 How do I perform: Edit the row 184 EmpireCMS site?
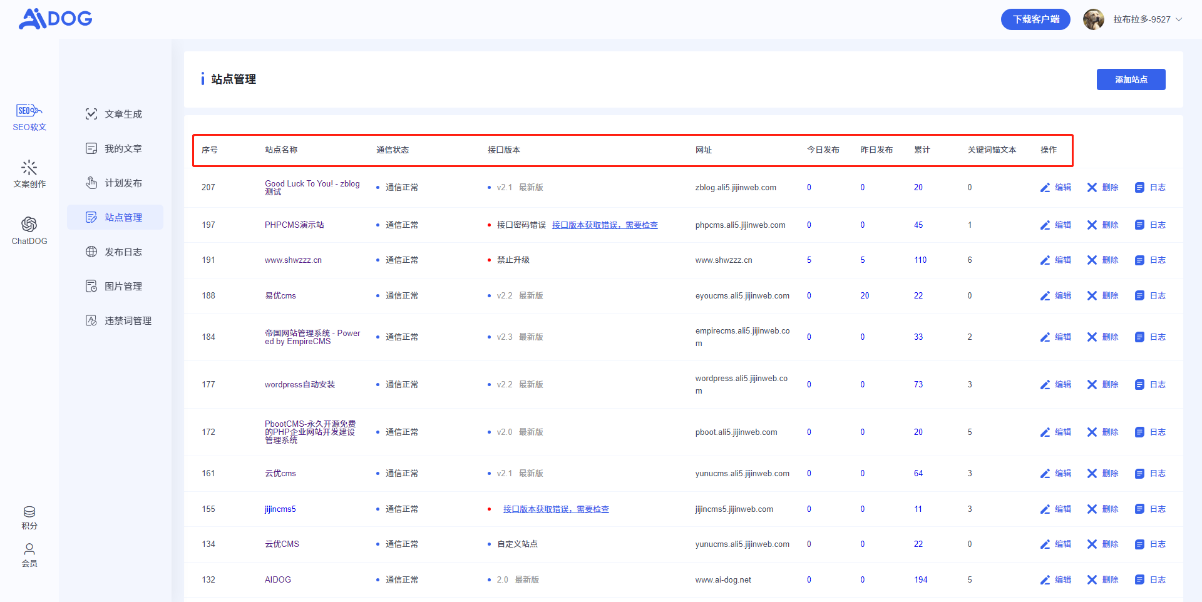[x=1056, y=337]
